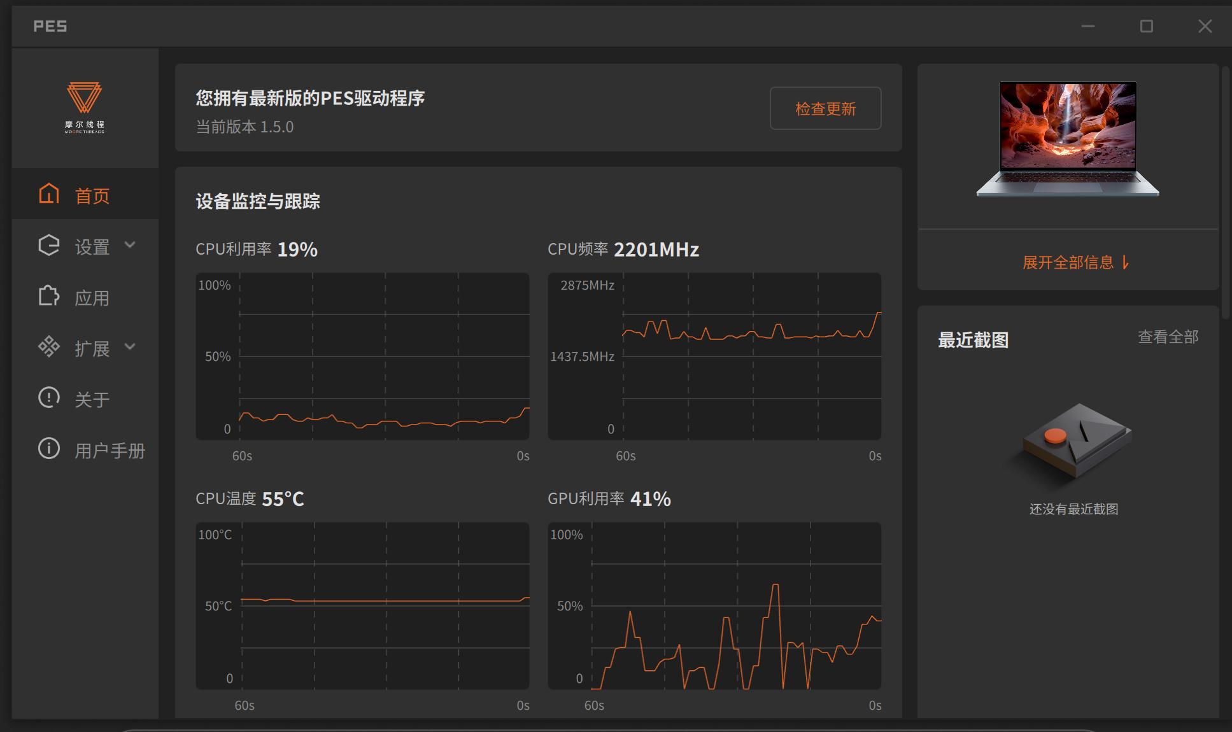Click the 2201MHz frequency value

(656, 249)
